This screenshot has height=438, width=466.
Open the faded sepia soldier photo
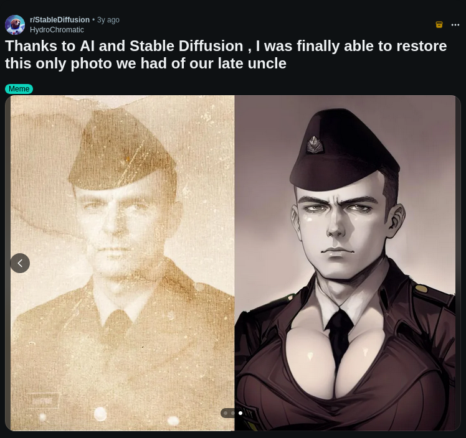point(123,263)
